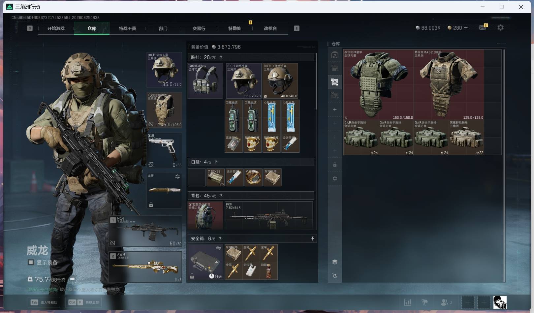The width and height of the screenshot is (534, 313).
Task: Switch to the 仓库 tab
Action: point(92,28)
